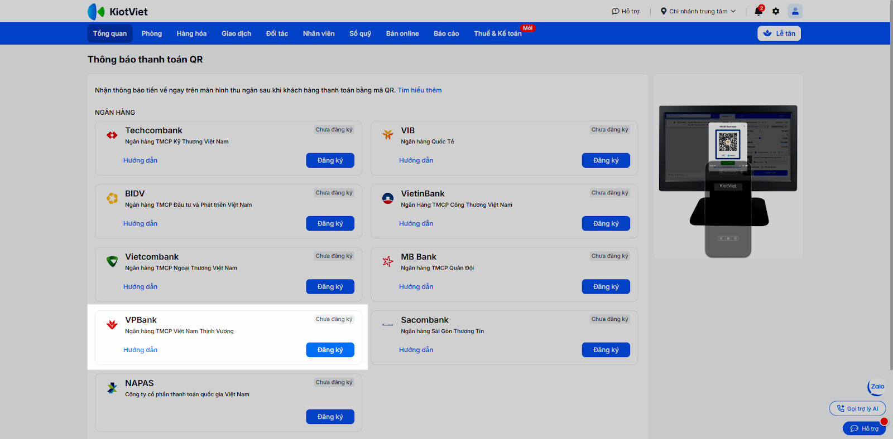This screenshot has height=439, width=893.
Task: Open the Bán online menu
Action: pyautogui.click(x=402, y=33)
